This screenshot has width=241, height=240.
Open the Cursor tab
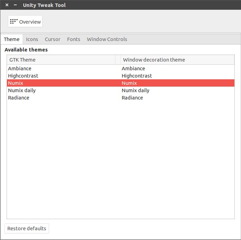click(x=53, y=39)
